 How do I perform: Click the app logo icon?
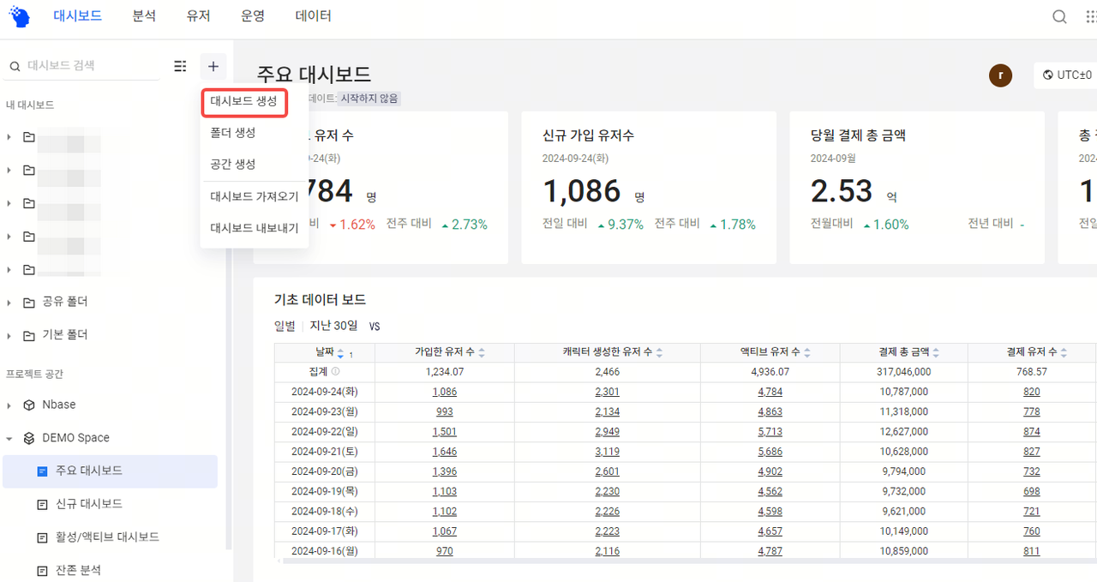pyautogui.click(x=19, y=17)
